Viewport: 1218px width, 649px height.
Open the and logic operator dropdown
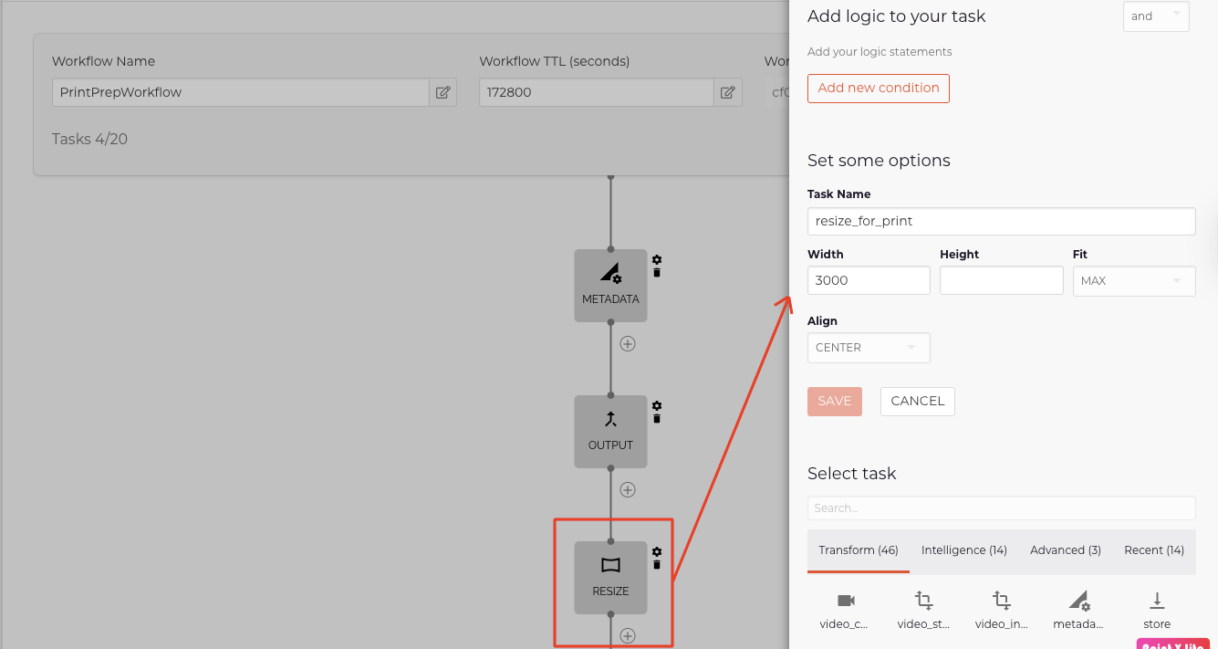click(1155, 16)
